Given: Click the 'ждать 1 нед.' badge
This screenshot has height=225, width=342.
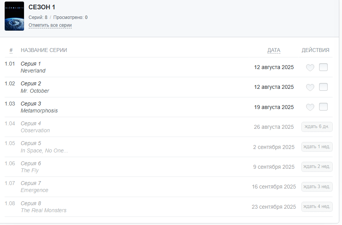Looking at the screenshot, I should click(317, 147).
